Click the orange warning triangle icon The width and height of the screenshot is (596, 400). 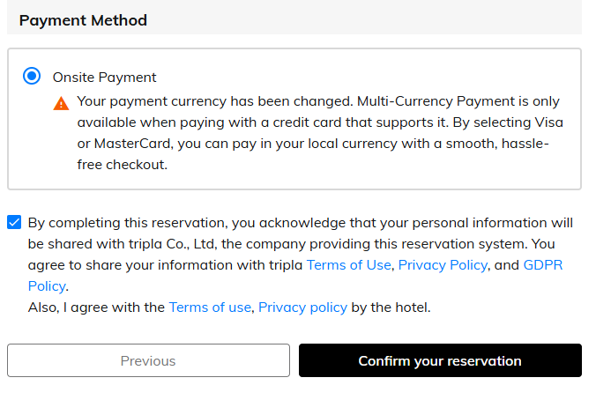61,103
